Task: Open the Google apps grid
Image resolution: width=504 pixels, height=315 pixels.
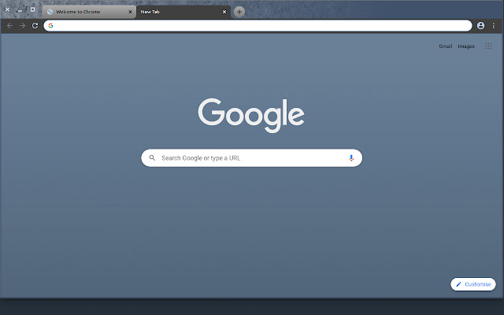Action: [488, 46]
